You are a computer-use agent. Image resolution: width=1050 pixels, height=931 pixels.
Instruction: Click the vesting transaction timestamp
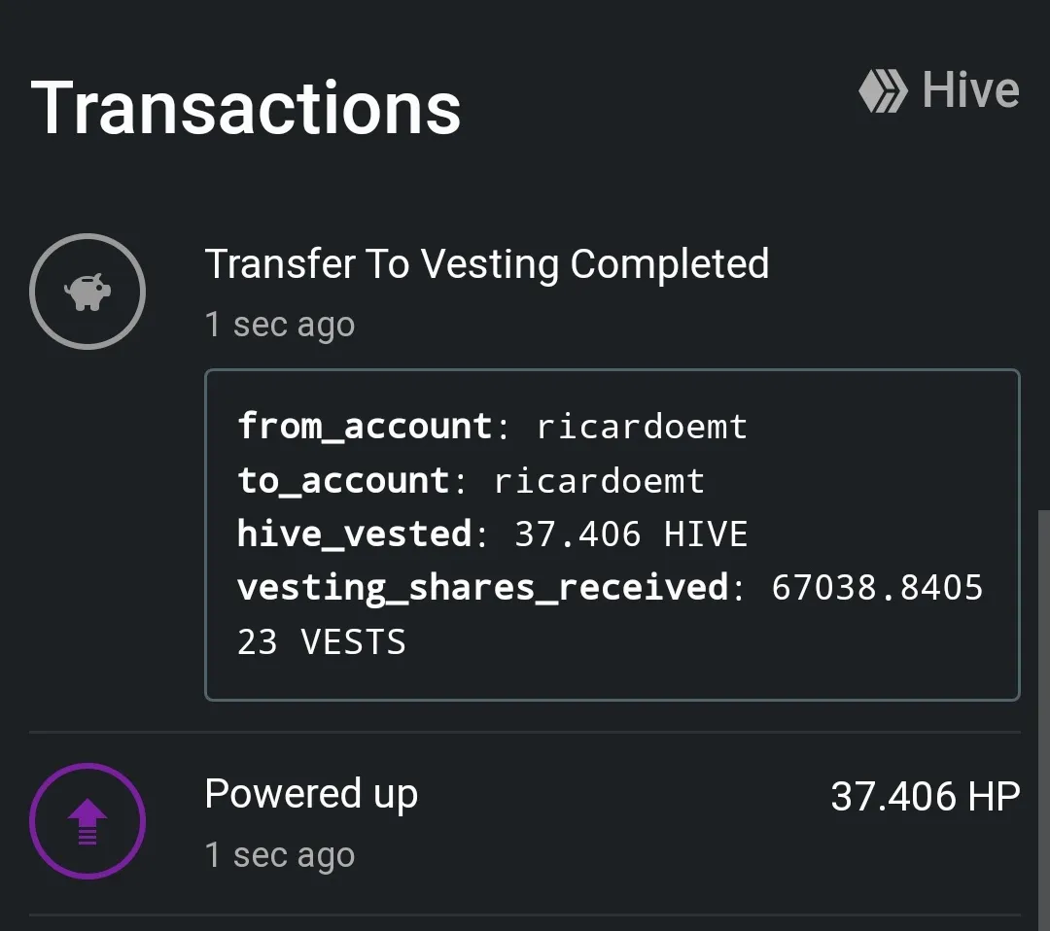click(x=280, y=325)
